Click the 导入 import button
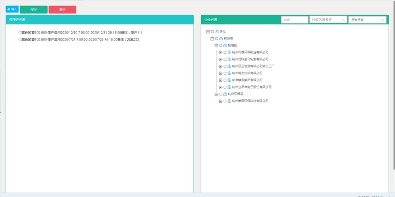395x197 pixels. (12, 9)
